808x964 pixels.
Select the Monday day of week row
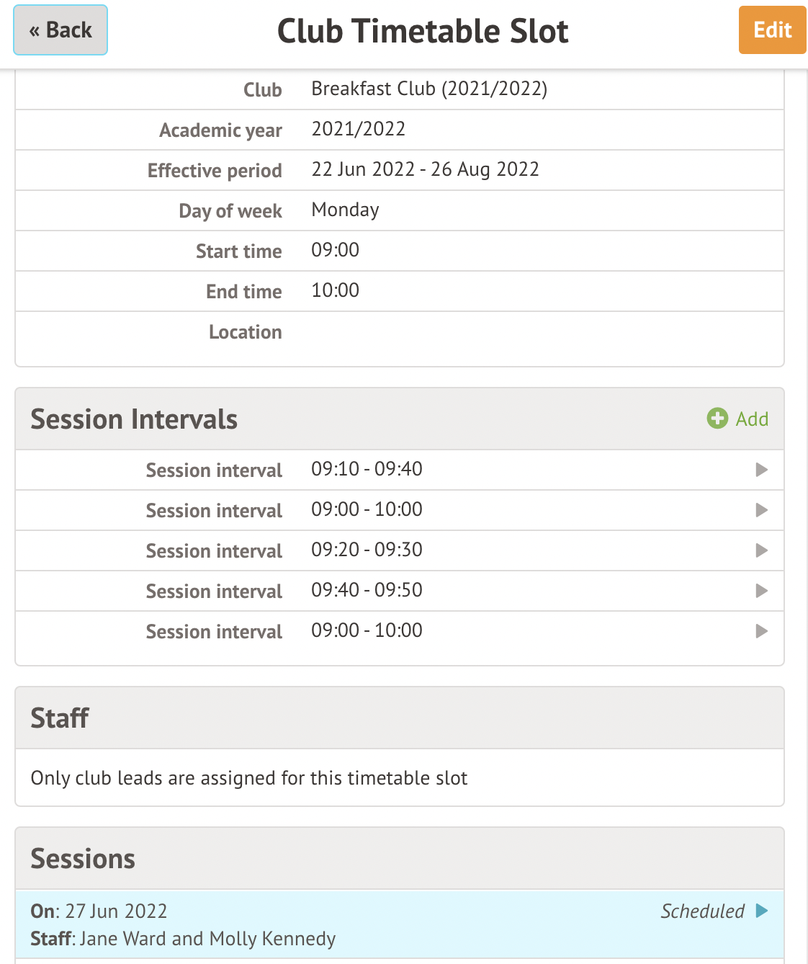(x=400, y=210)
